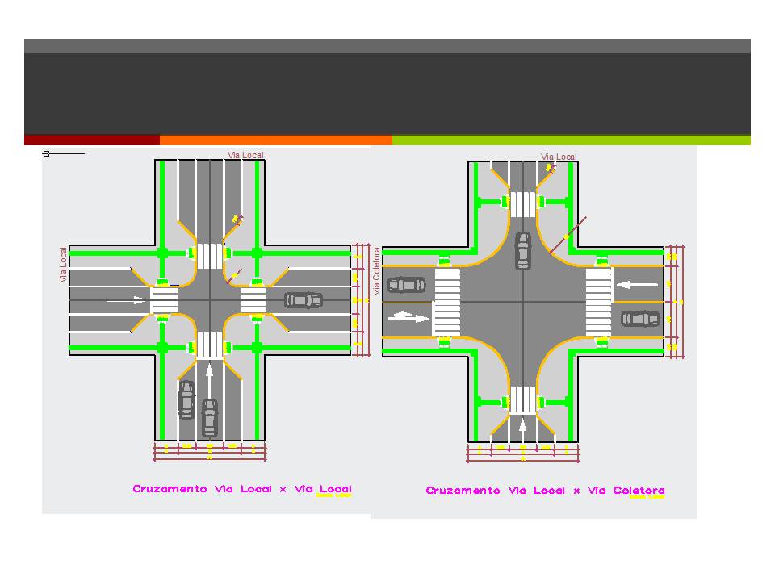This screenshot has height=581, width=775.
Task: Select the "Cruzamento Via Local x Via Coletora" caption
Action: click(x=545, y=491)
